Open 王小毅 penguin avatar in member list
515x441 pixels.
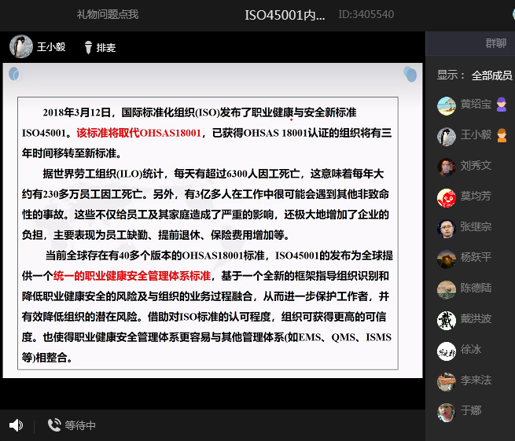coord(447,136)
